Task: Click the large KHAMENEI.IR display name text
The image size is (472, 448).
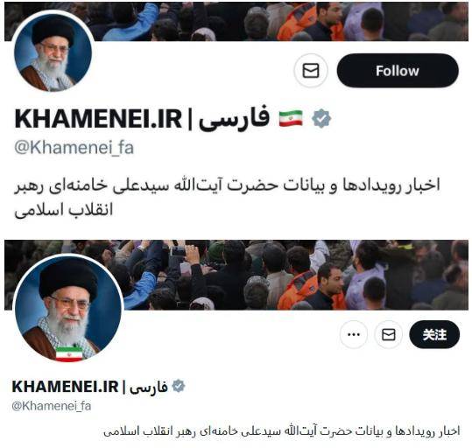Action: point(98,119)
